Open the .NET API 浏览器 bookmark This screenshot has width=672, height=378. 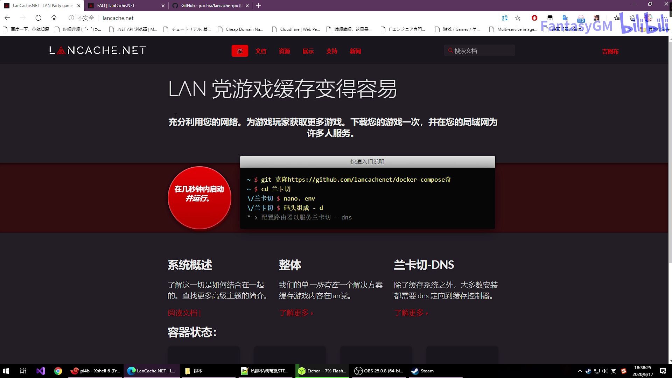point(133,29)
